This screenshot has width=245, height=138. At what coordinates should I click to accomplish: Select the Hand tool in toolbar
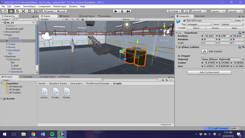point(5,11)
